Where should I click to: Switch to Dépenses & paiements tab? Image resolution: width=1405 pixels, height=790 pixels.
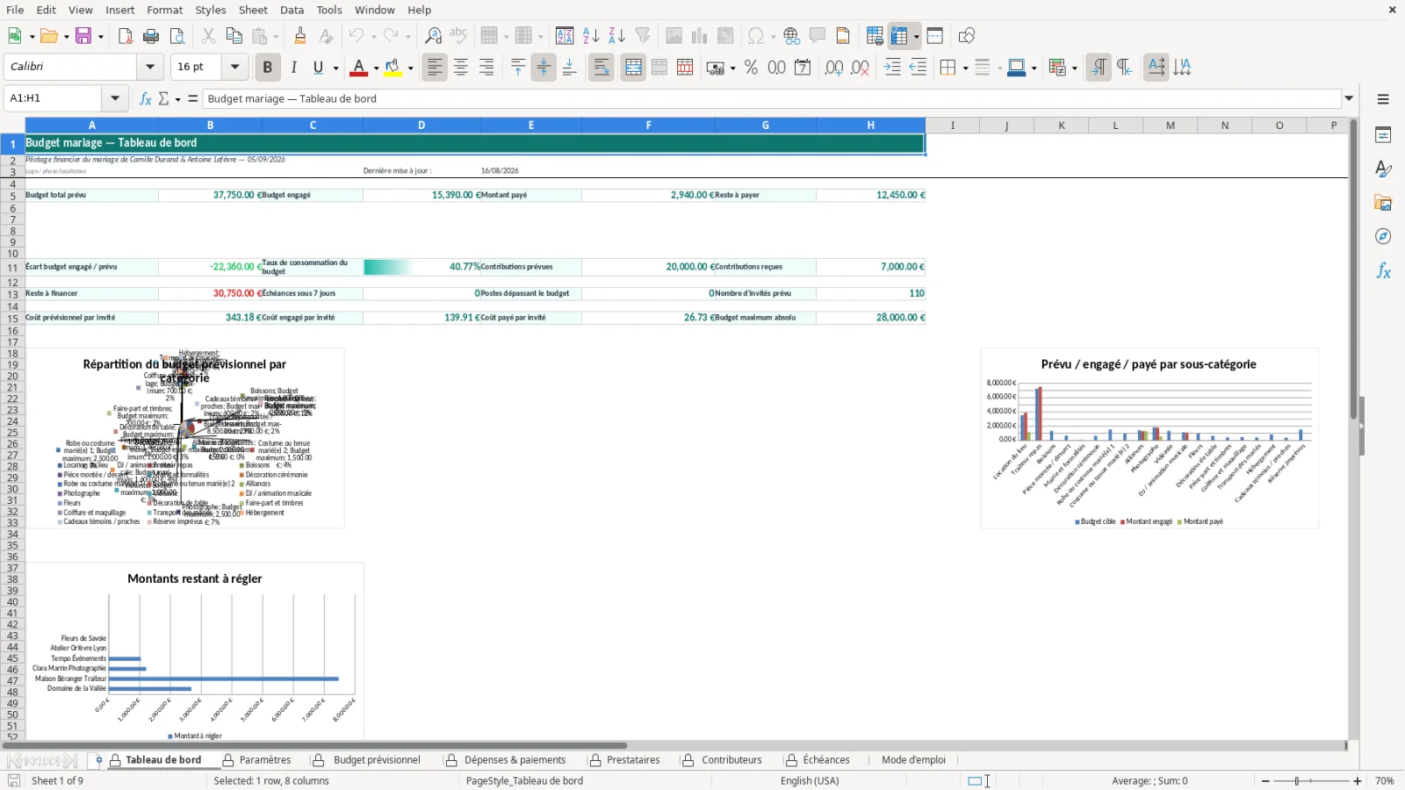pyautogui.click(x=515, y=760)
